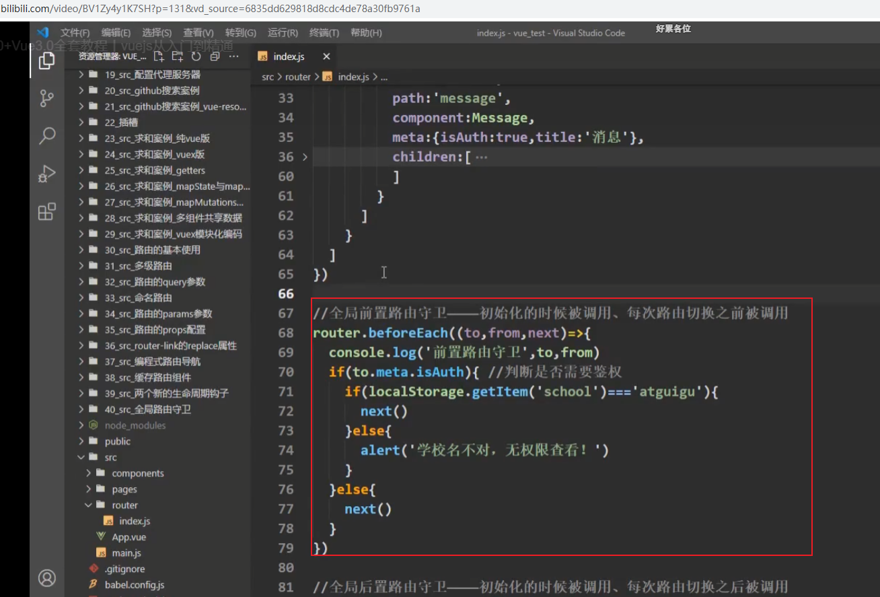Screen dimensions: 880x597
Task: Expand the 40_src_全局路由守卫 folder
Action: [81, 409]
